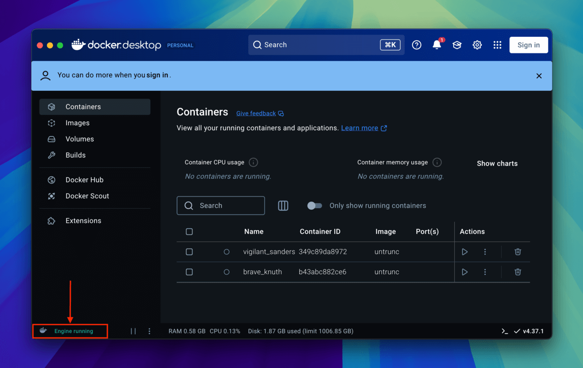Open the Images sidebar section
The image size is (583, 368).
(95, 123)
